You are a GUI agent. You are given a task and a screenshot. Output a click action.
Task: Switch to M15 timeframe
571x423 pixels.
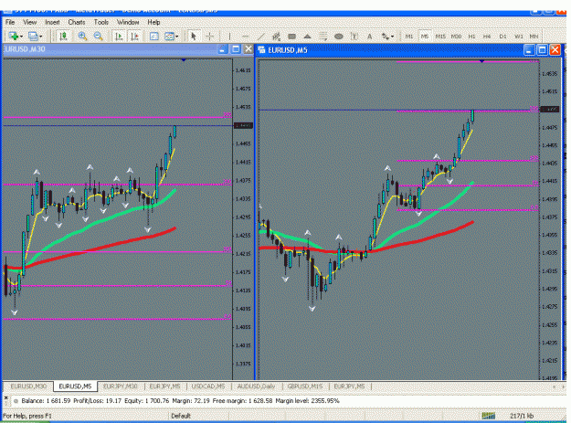coord(440,37)
